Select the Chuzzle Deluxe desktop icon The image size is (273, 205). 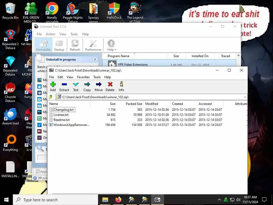pyautogui.click(x=10, y=92)
